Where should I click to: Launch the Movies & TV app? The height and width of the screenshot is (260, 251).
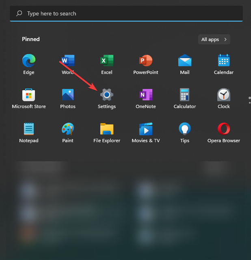coord(146,129)
